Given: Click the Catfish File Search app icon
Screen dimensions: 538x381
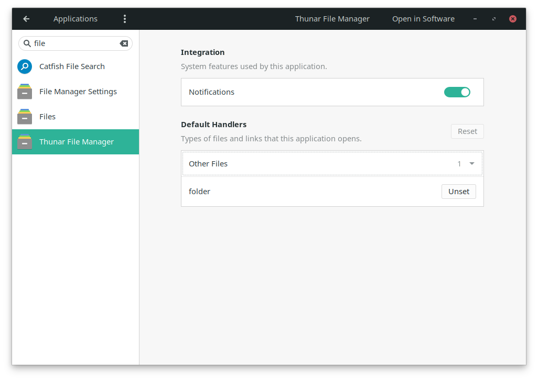Looking at the screenshot, I should point(25,66).
